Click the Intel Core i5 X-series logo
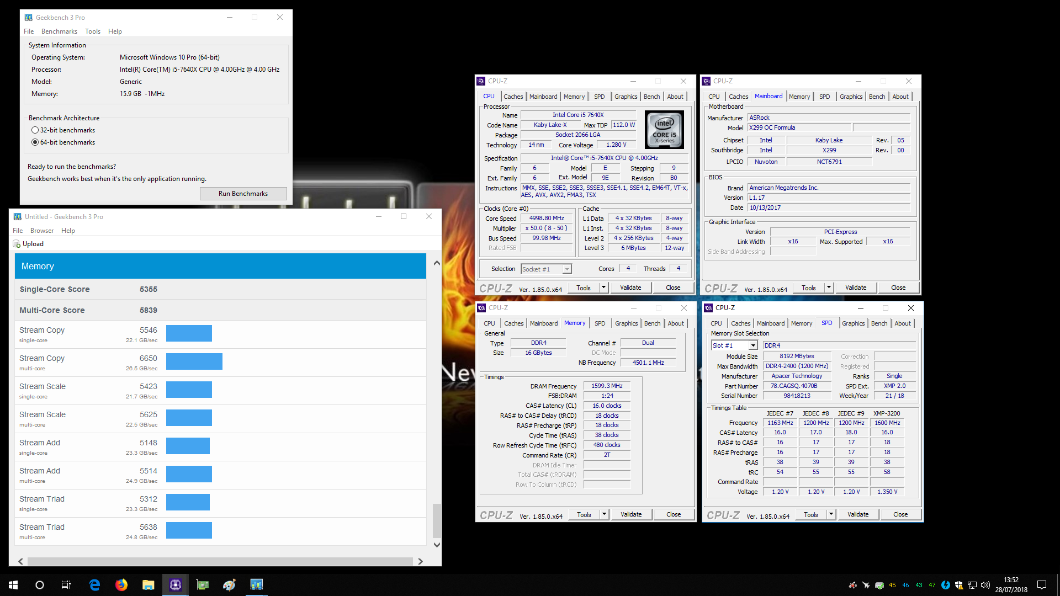Image resolution: width=1060 pixels, height=596 pixels. click(664, 130)
